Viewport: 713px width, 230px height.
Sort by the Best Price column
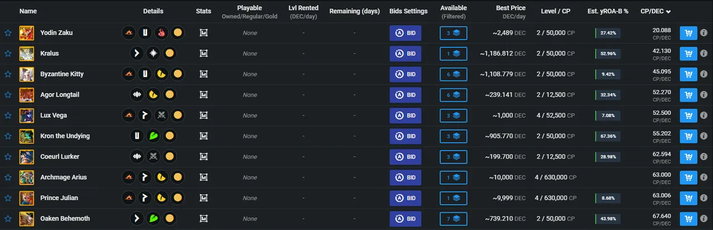tap(511, 8)
